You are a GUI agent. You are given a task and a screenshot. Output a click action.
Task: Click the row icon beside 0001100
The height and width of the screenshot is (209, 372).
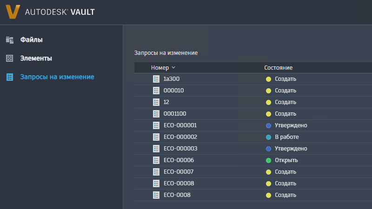click(x=156, y=114)
